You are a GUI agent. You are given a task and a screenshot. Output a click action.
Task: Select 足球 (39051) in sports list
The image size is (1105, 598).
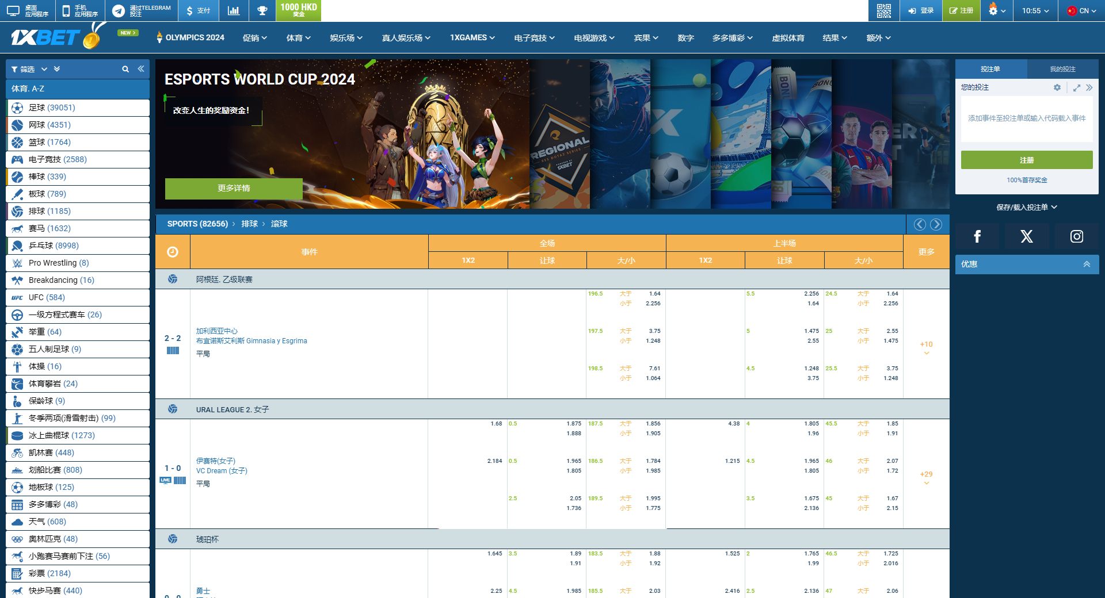click(x=78, y=108)
